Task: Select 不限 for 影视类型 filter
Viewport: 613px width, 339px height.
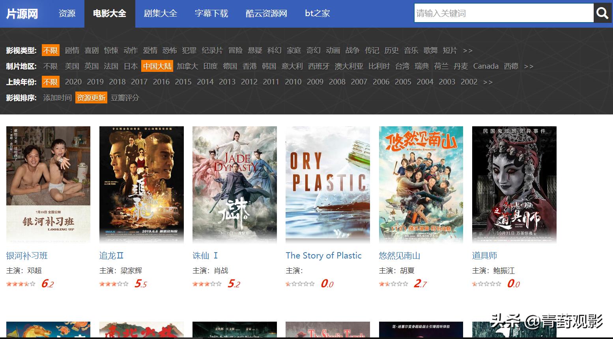Action: (x=50, y=51)
